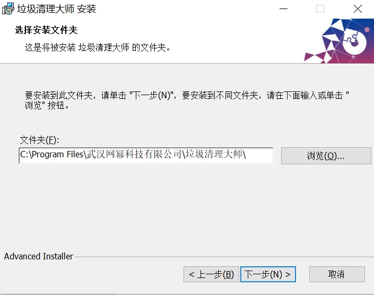The width and height of the screenshot is (374, 295).
Task: Open the folder browser with 浏览(O)...
Action: 326,156
